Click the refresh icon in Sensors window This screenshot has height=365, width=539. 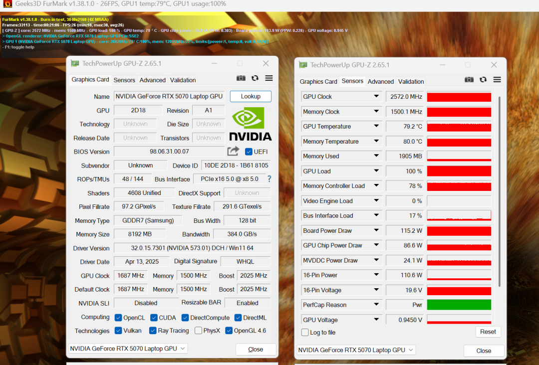point(483,80)
